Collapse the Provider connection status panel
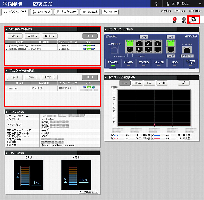This screenshot has width=204, height=200. [x=6, y=71]
